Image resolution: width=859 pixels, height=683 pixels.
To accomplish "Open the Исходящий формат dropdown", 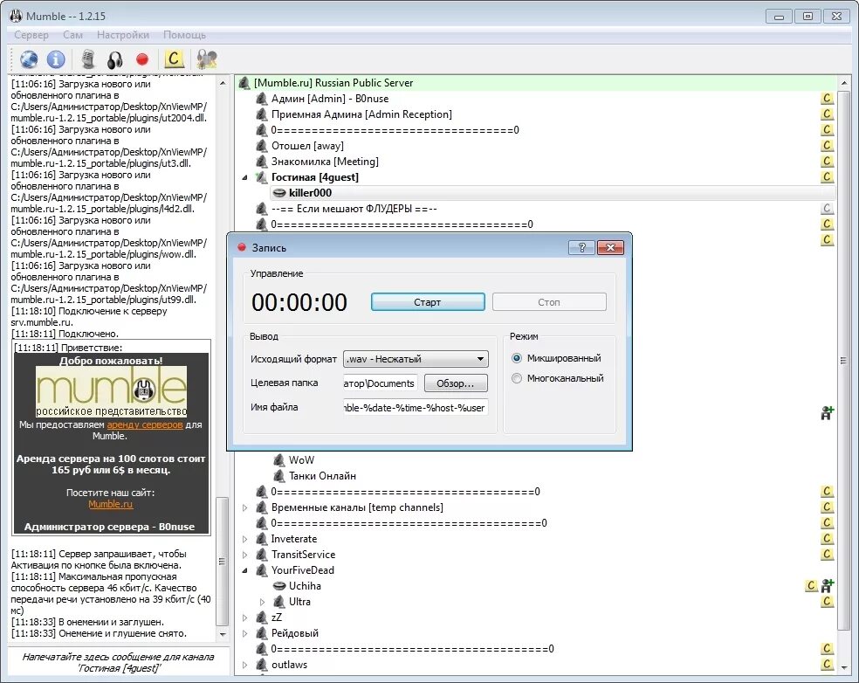I will tap(416, 359).
